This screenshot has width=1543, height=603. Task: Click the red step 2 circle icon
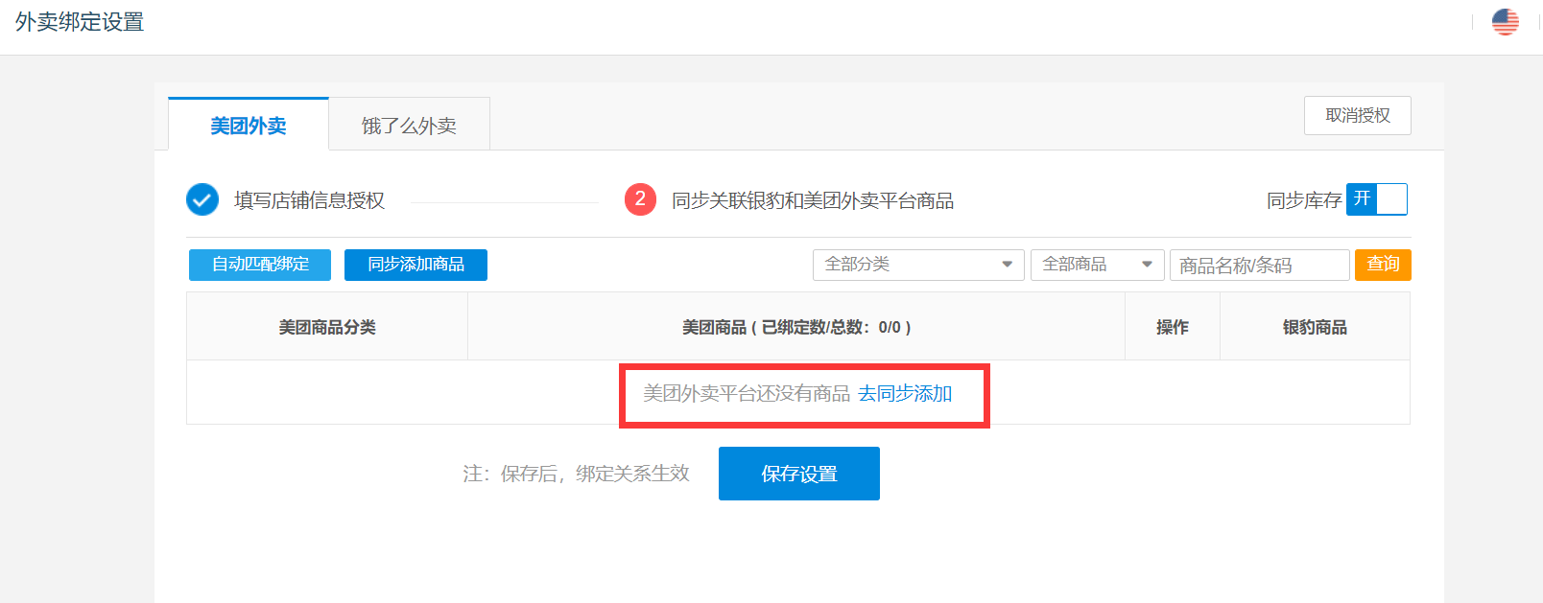click(640, 199)
